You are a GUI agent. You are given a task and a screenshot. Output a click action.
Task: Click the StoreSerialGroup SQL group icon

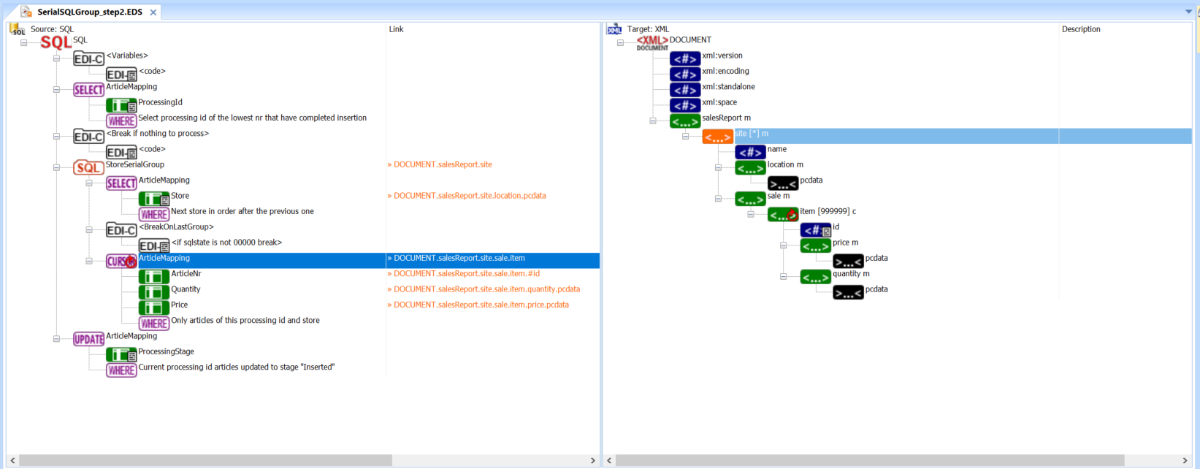pyautogui.click(x=88, y=168)
